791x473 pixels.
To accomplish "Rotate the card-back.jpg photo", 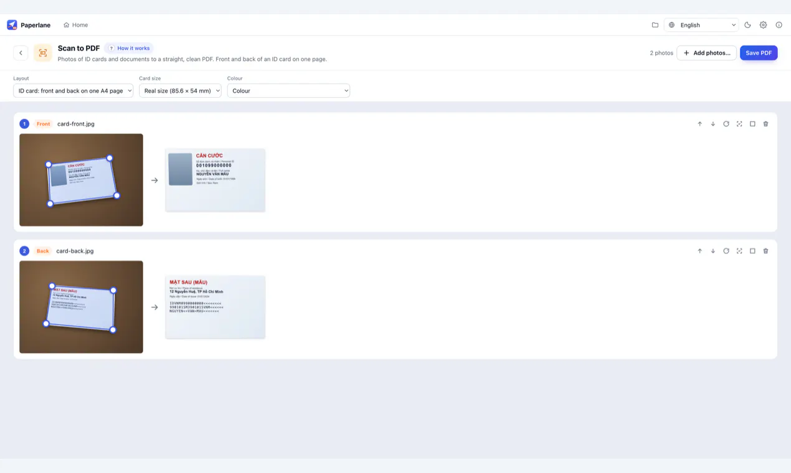I will tap(726, 251).
